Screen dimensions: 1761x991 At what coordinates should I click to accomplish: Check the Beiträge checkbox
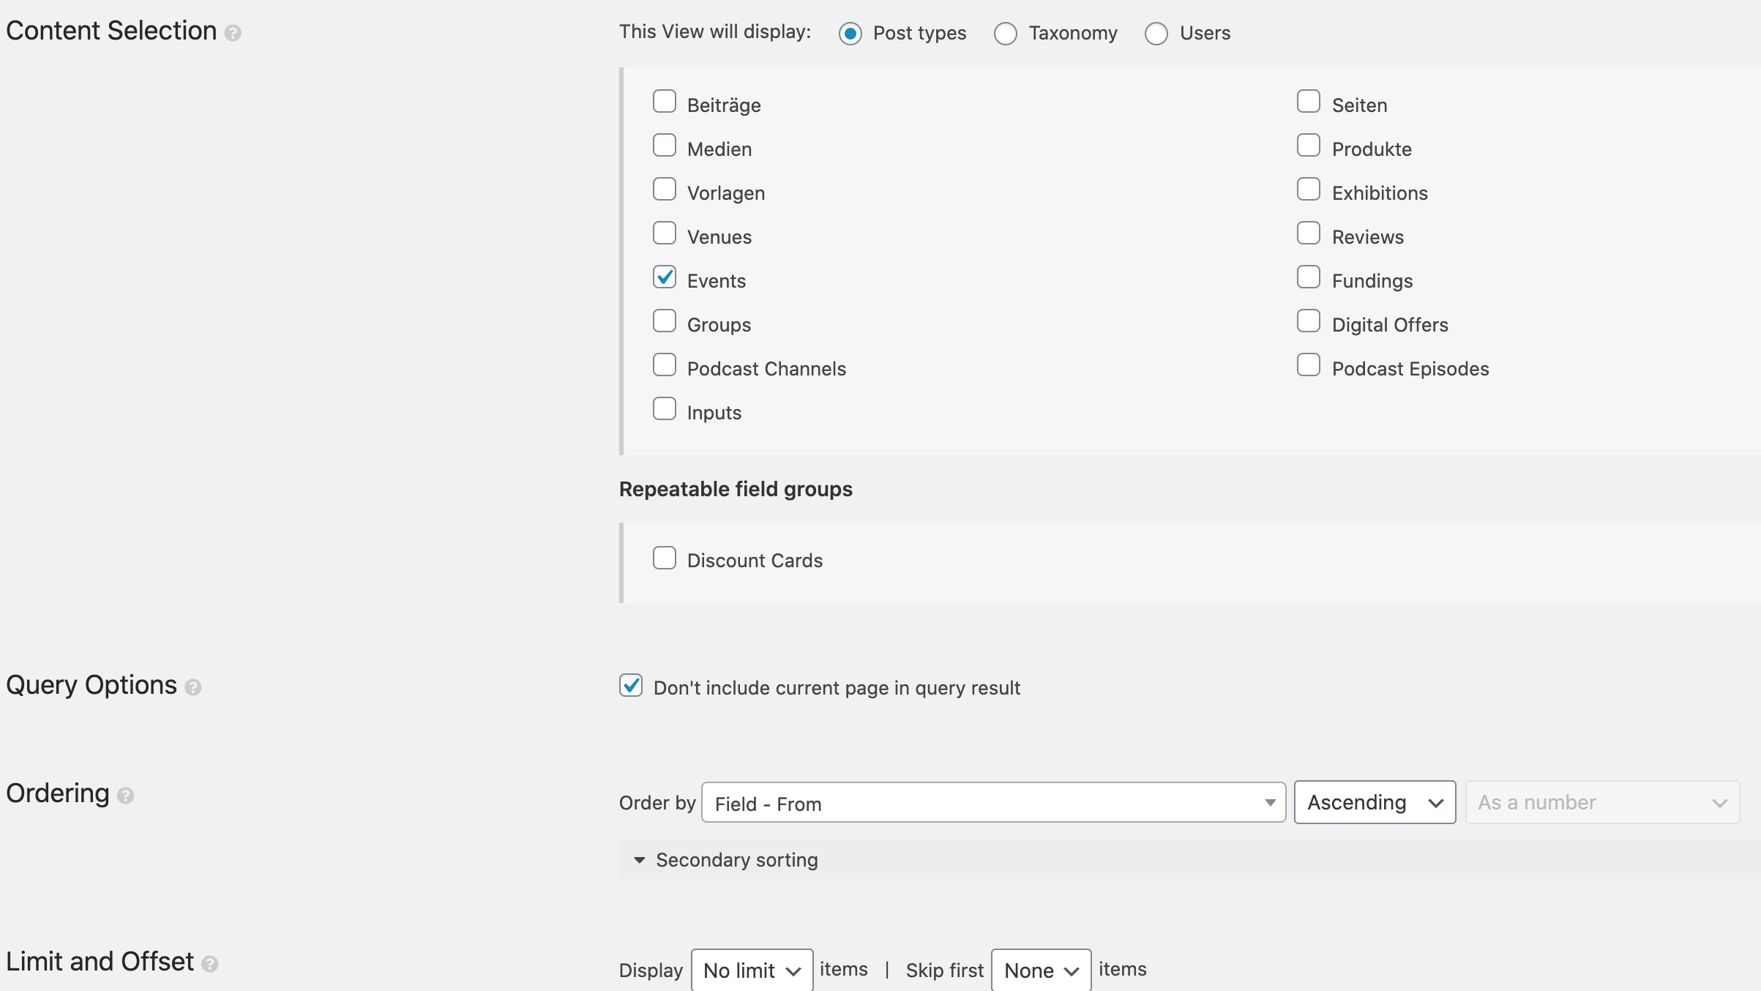click(x=665, y=102)
